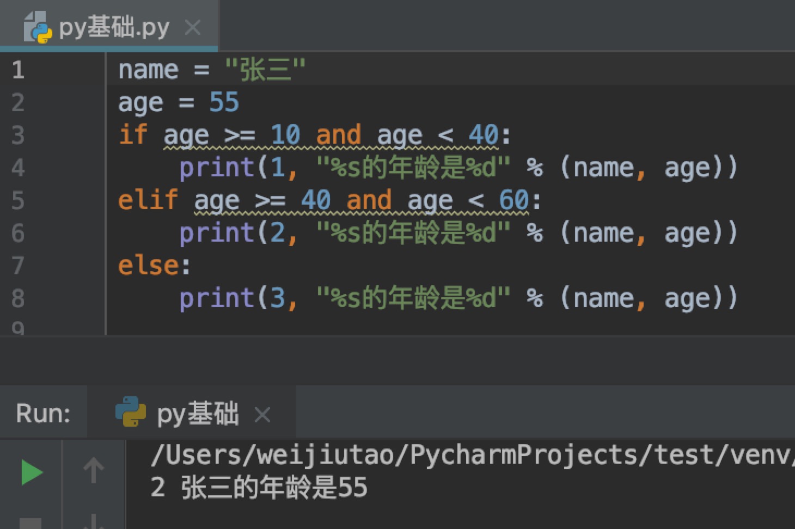Screen dimensions: 795x529
Task: Click the 'and' keyword on line 5
Action: (369, 200)
